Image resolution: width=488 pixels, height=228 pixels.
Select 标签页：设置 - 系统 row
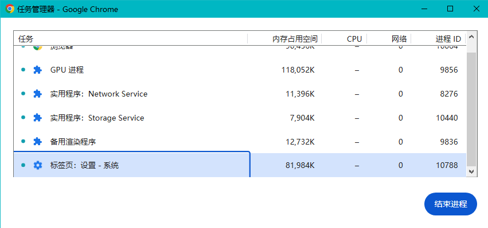pos(240,165)
